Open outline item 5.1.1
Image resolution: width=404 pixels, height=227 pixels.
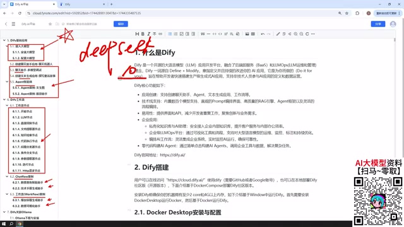coord(24,52)
